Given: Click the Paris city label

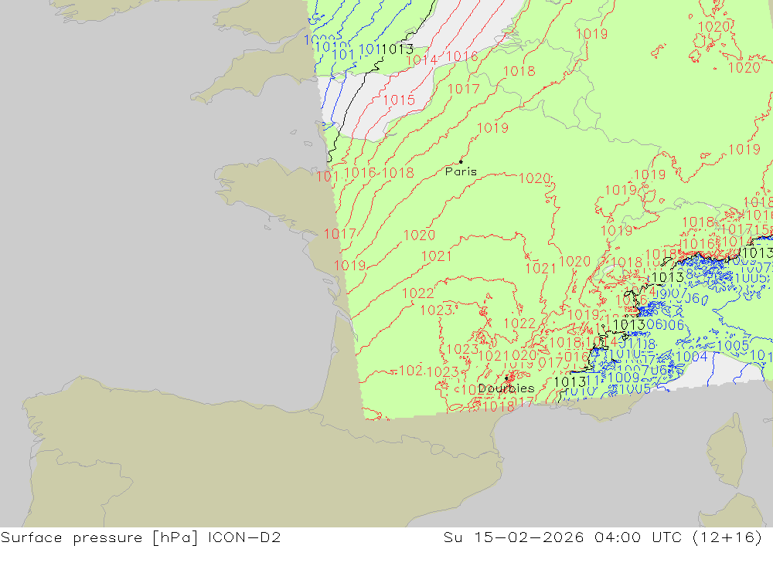Looking at the screenshot, I should (x=461, y=171).
